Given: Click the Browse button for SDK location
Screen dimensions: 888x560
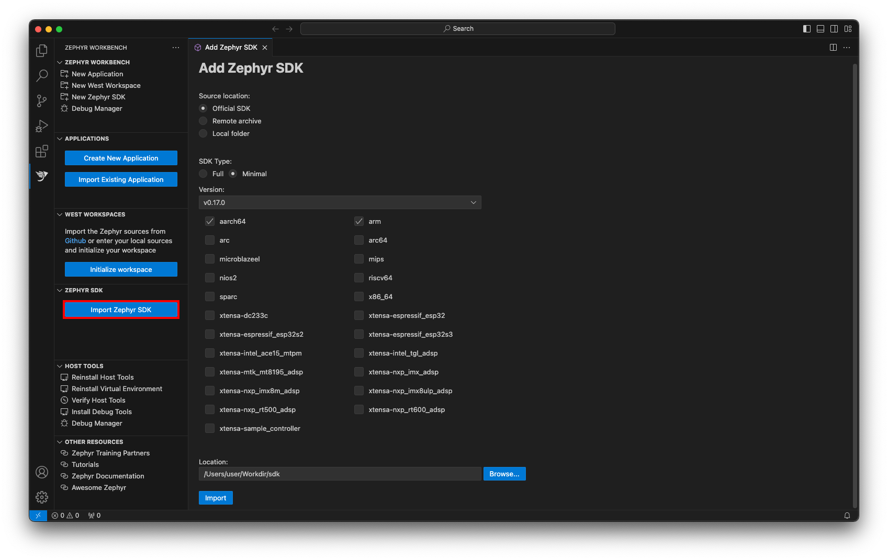Looking at the screenshot, I should click(x=504, y=474).
